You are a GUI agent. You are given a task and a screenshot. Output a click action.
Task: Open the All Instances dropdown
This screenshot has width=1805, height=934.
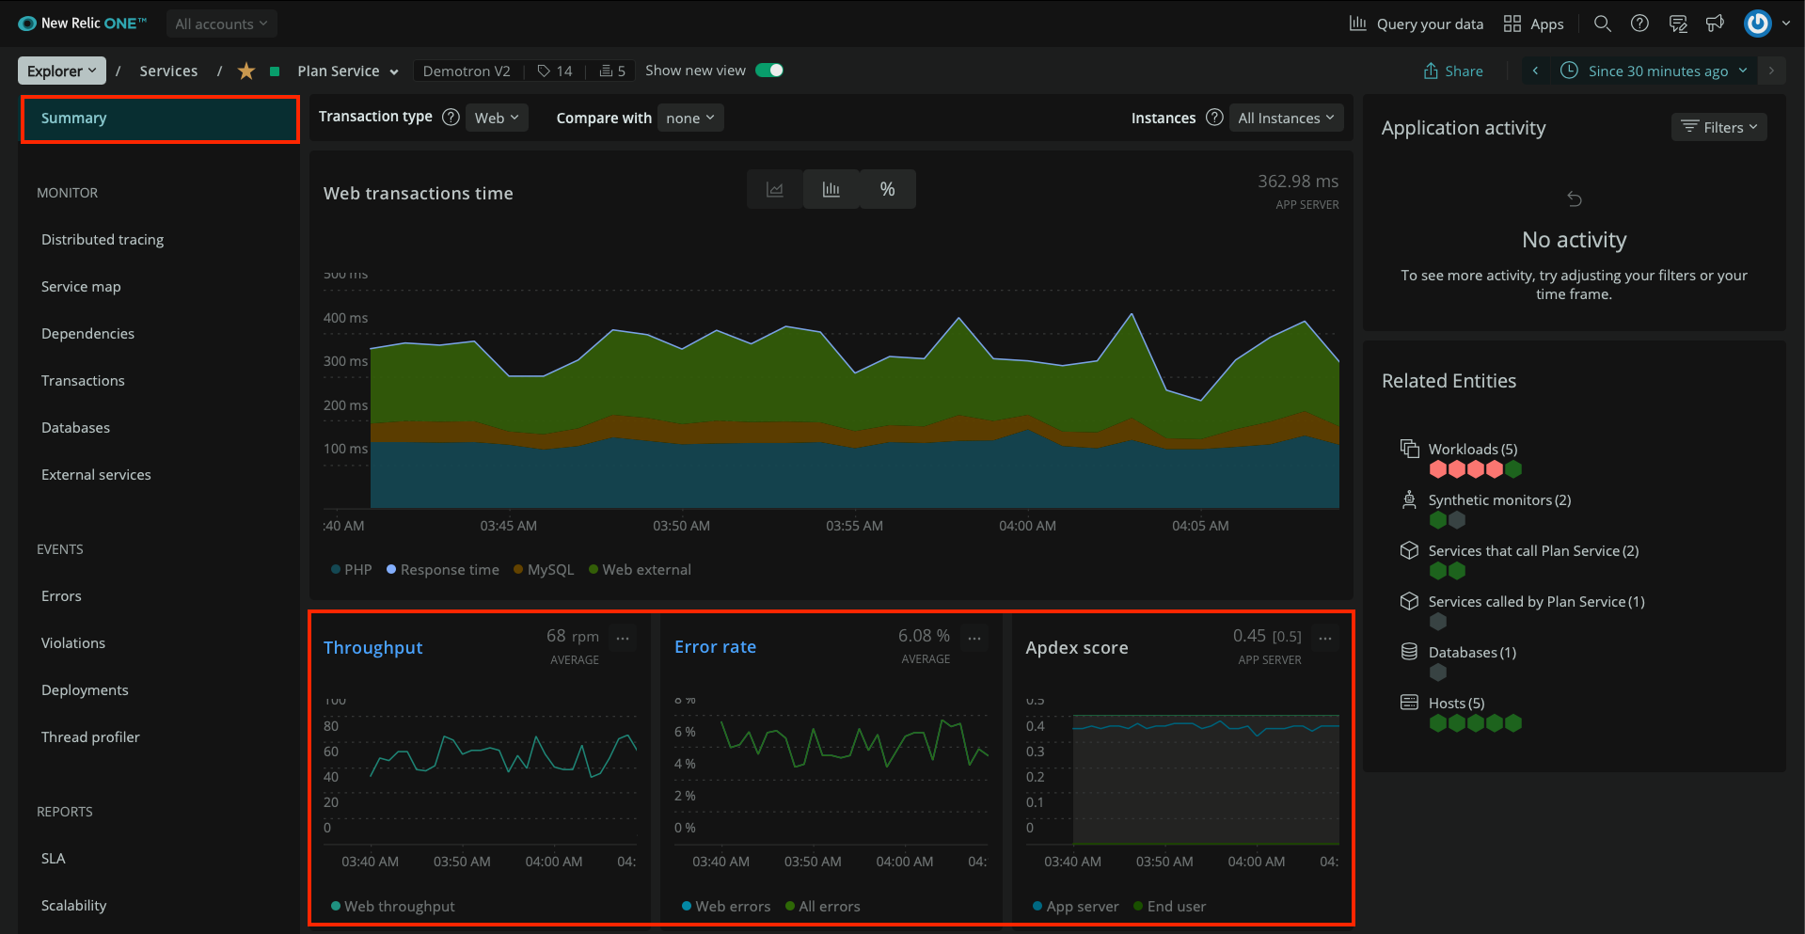(1286, 118)
